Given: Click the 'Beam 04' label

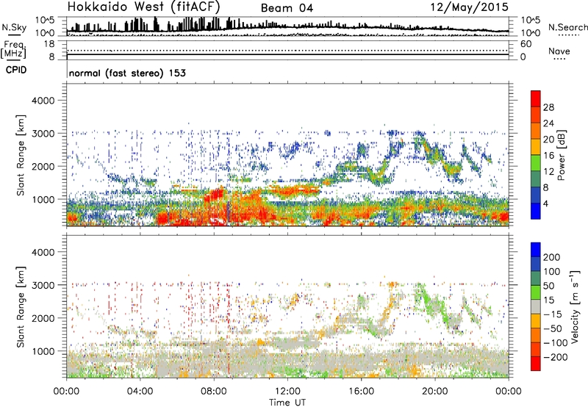Looking at the screenshot, I should pyautogui.click(x=287, y=8).
